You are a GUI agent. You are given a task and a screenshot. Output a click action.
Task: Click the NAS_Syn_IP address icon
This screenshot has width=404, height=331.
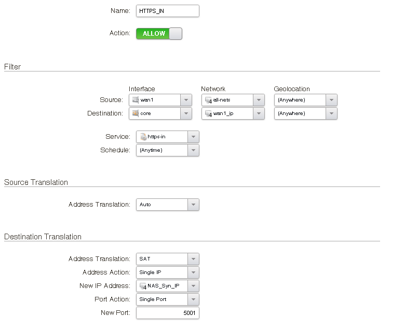(x=143, y=286)
